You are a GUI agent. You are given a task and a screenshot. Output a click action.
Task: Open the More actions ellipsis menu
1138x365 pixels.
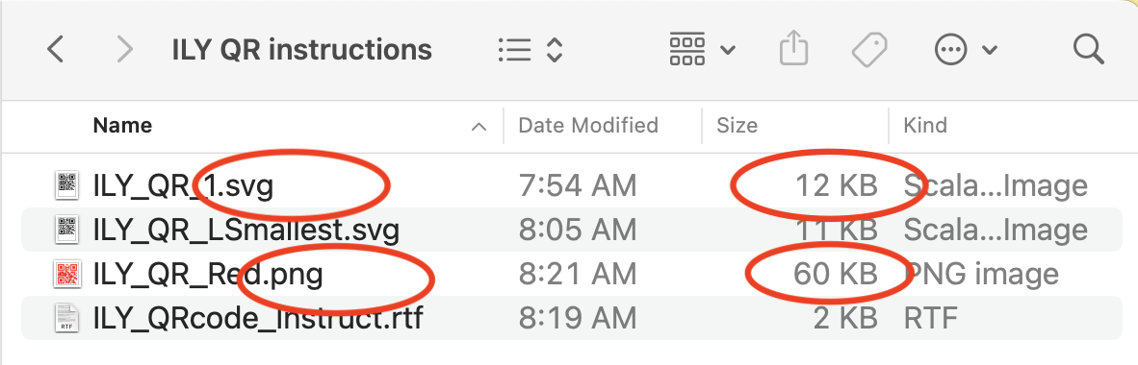click(966, 50)
